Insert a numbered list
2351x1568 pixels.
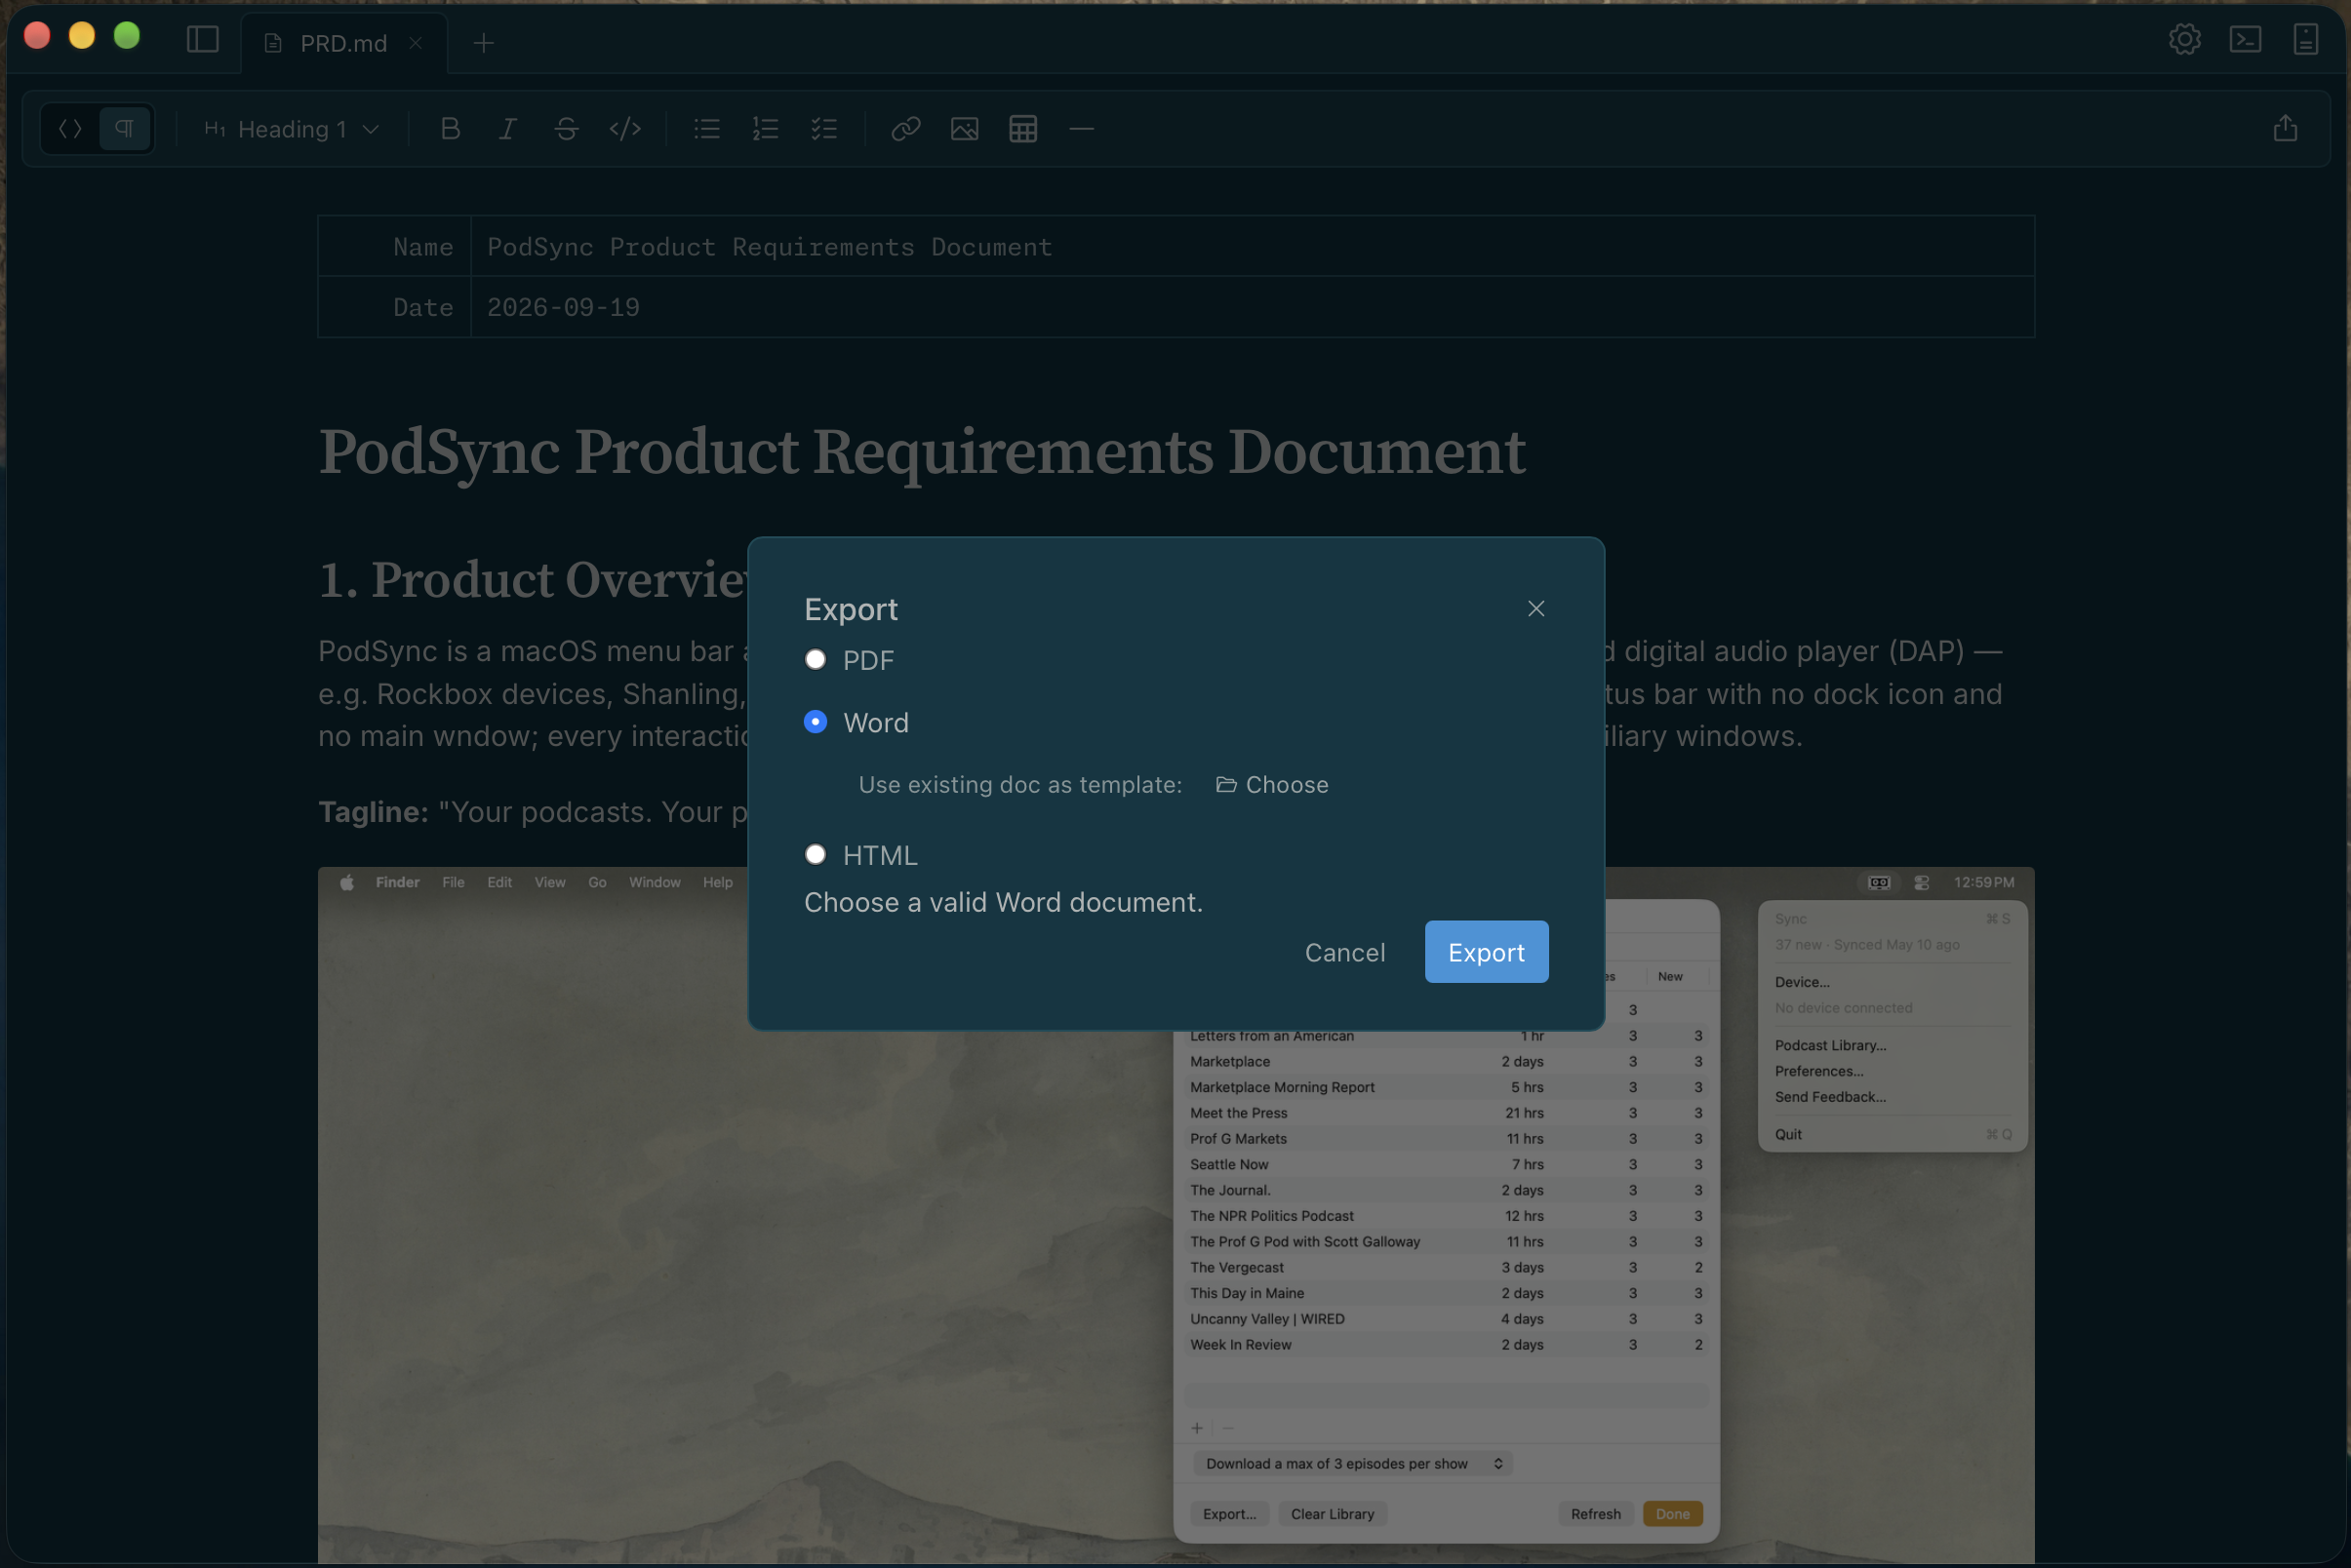[x=766, y=128]
